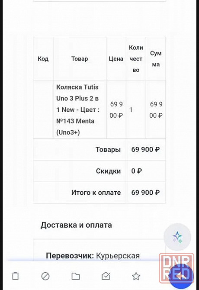The height and width of the screenshot is (290, 199).
Task: Click the Товары total of 69 900 ₽
Action: 145,149
